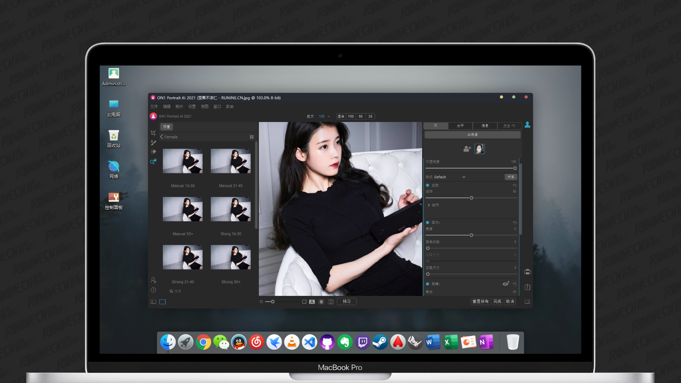Toggle the 皮肤 skin section on/off
The height and width of the screenshot is (383, 681).
(x=427, y=185)
